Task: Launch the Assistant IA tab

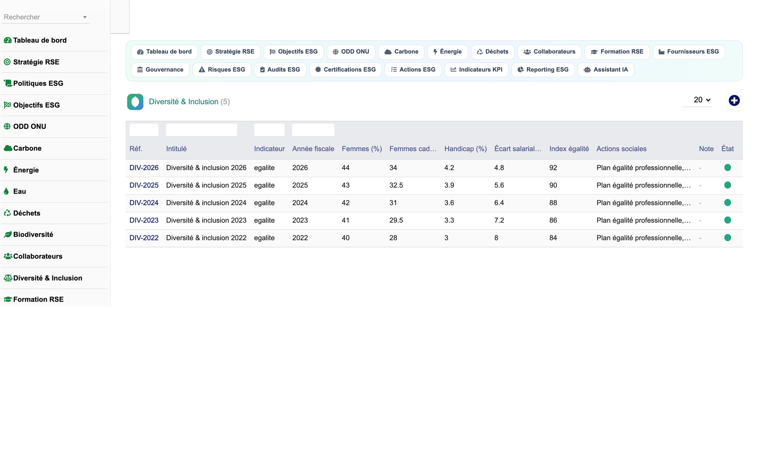Action: 605,70
